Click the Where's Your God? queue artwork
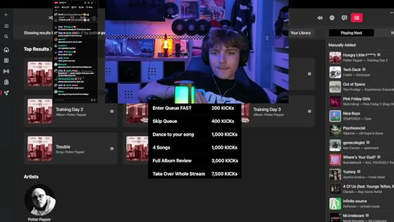Viewport: 394px width, 222px height. (335, 160)
